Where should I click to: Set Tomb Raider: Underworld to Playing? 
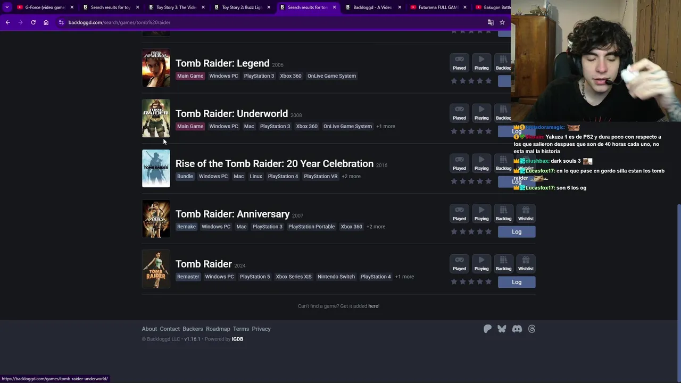point(481,112)
